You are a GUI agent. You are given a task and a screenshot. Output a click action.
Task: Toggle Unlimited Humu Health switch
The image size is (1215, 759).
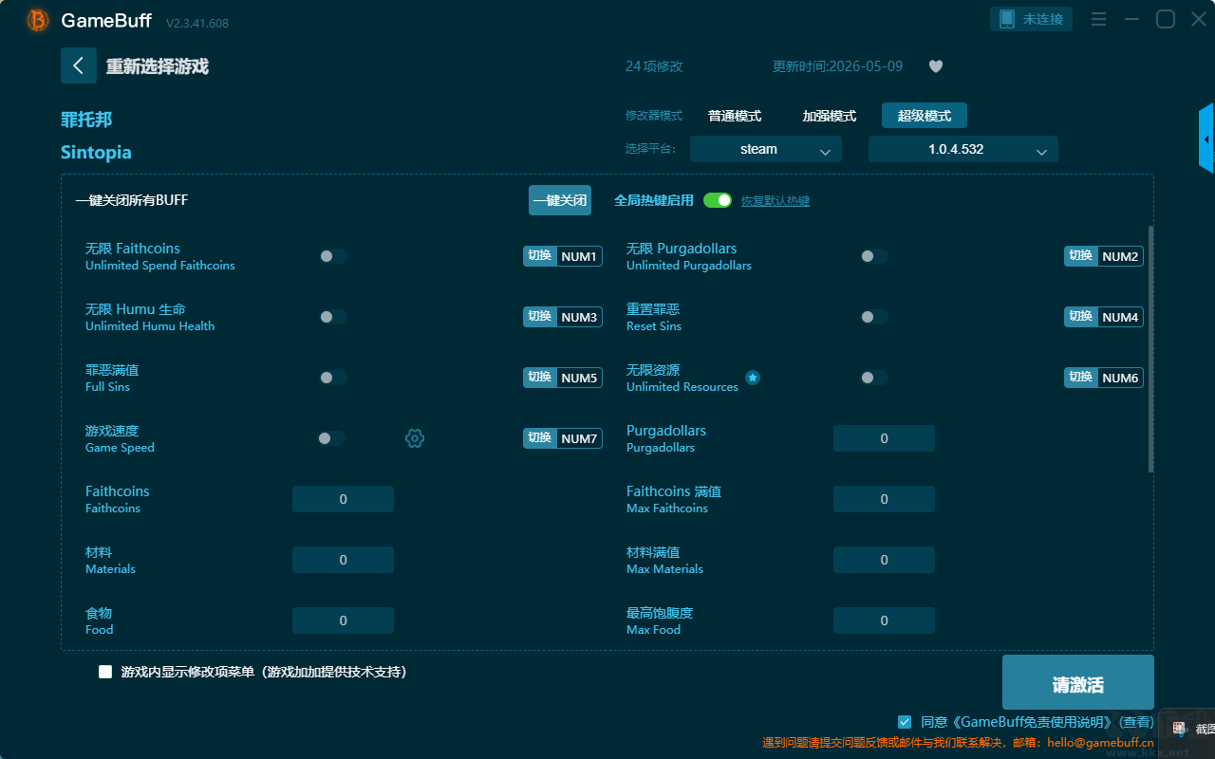(x=333, y=317)
